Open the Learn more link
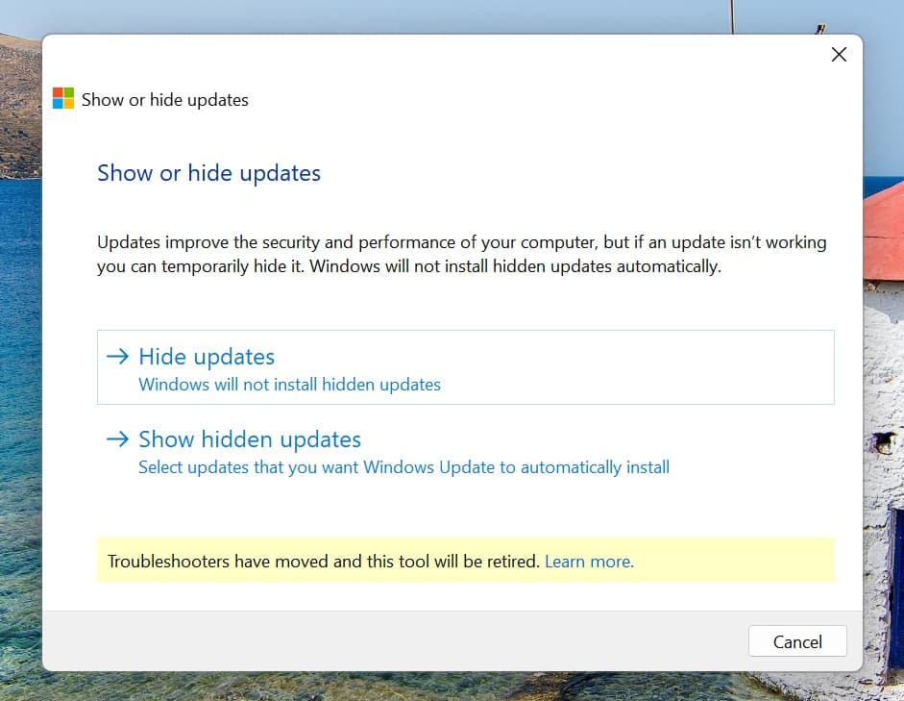This screenshot has width=904, height=701. click(x=589, y=562)
